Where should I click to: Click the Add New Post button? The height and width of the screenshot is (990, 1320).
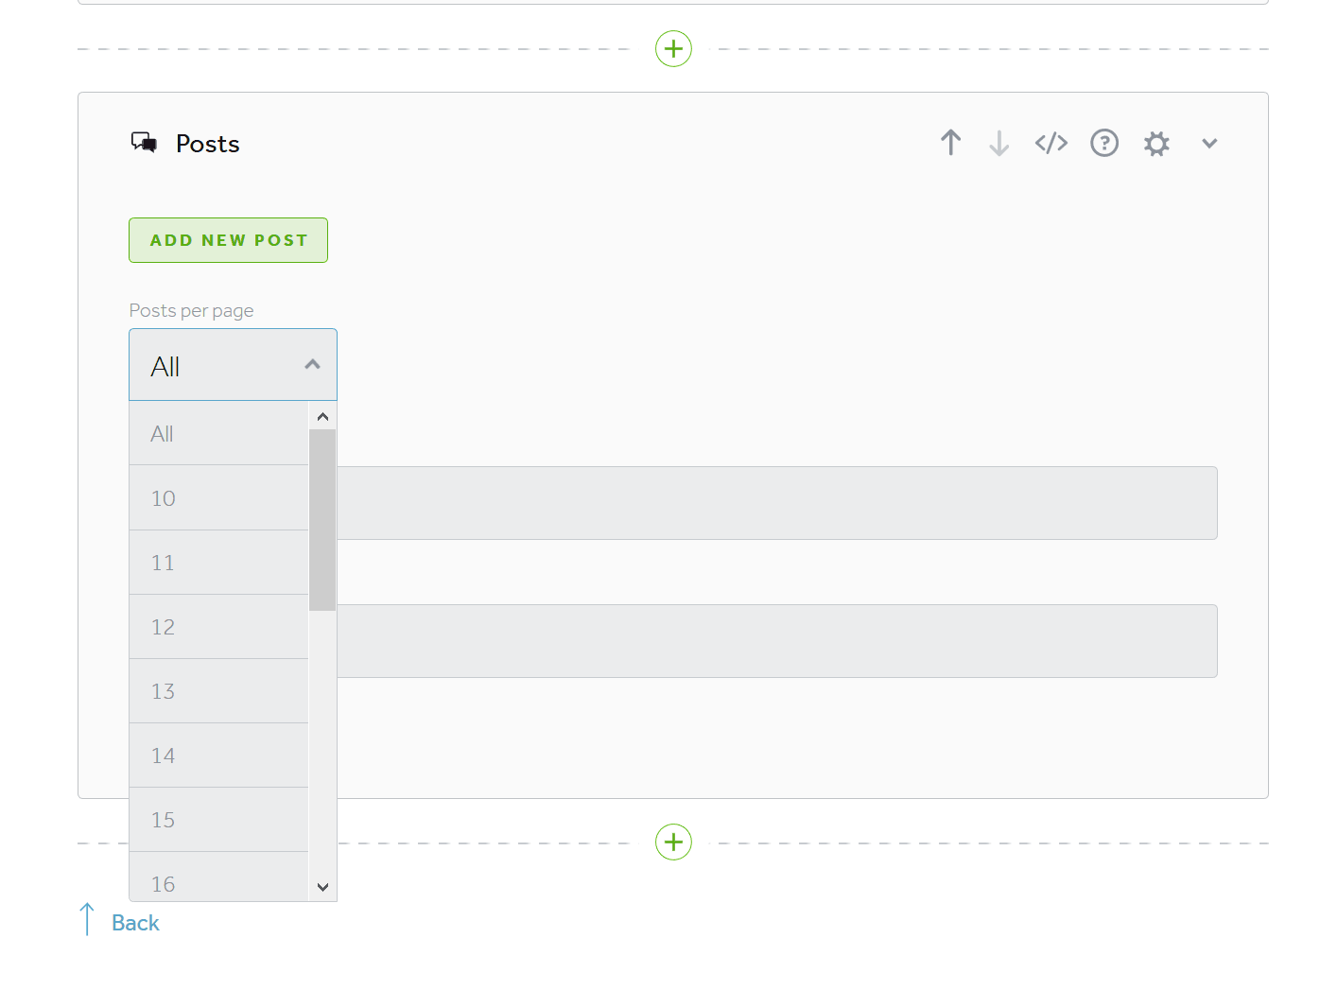click(228, 240)
